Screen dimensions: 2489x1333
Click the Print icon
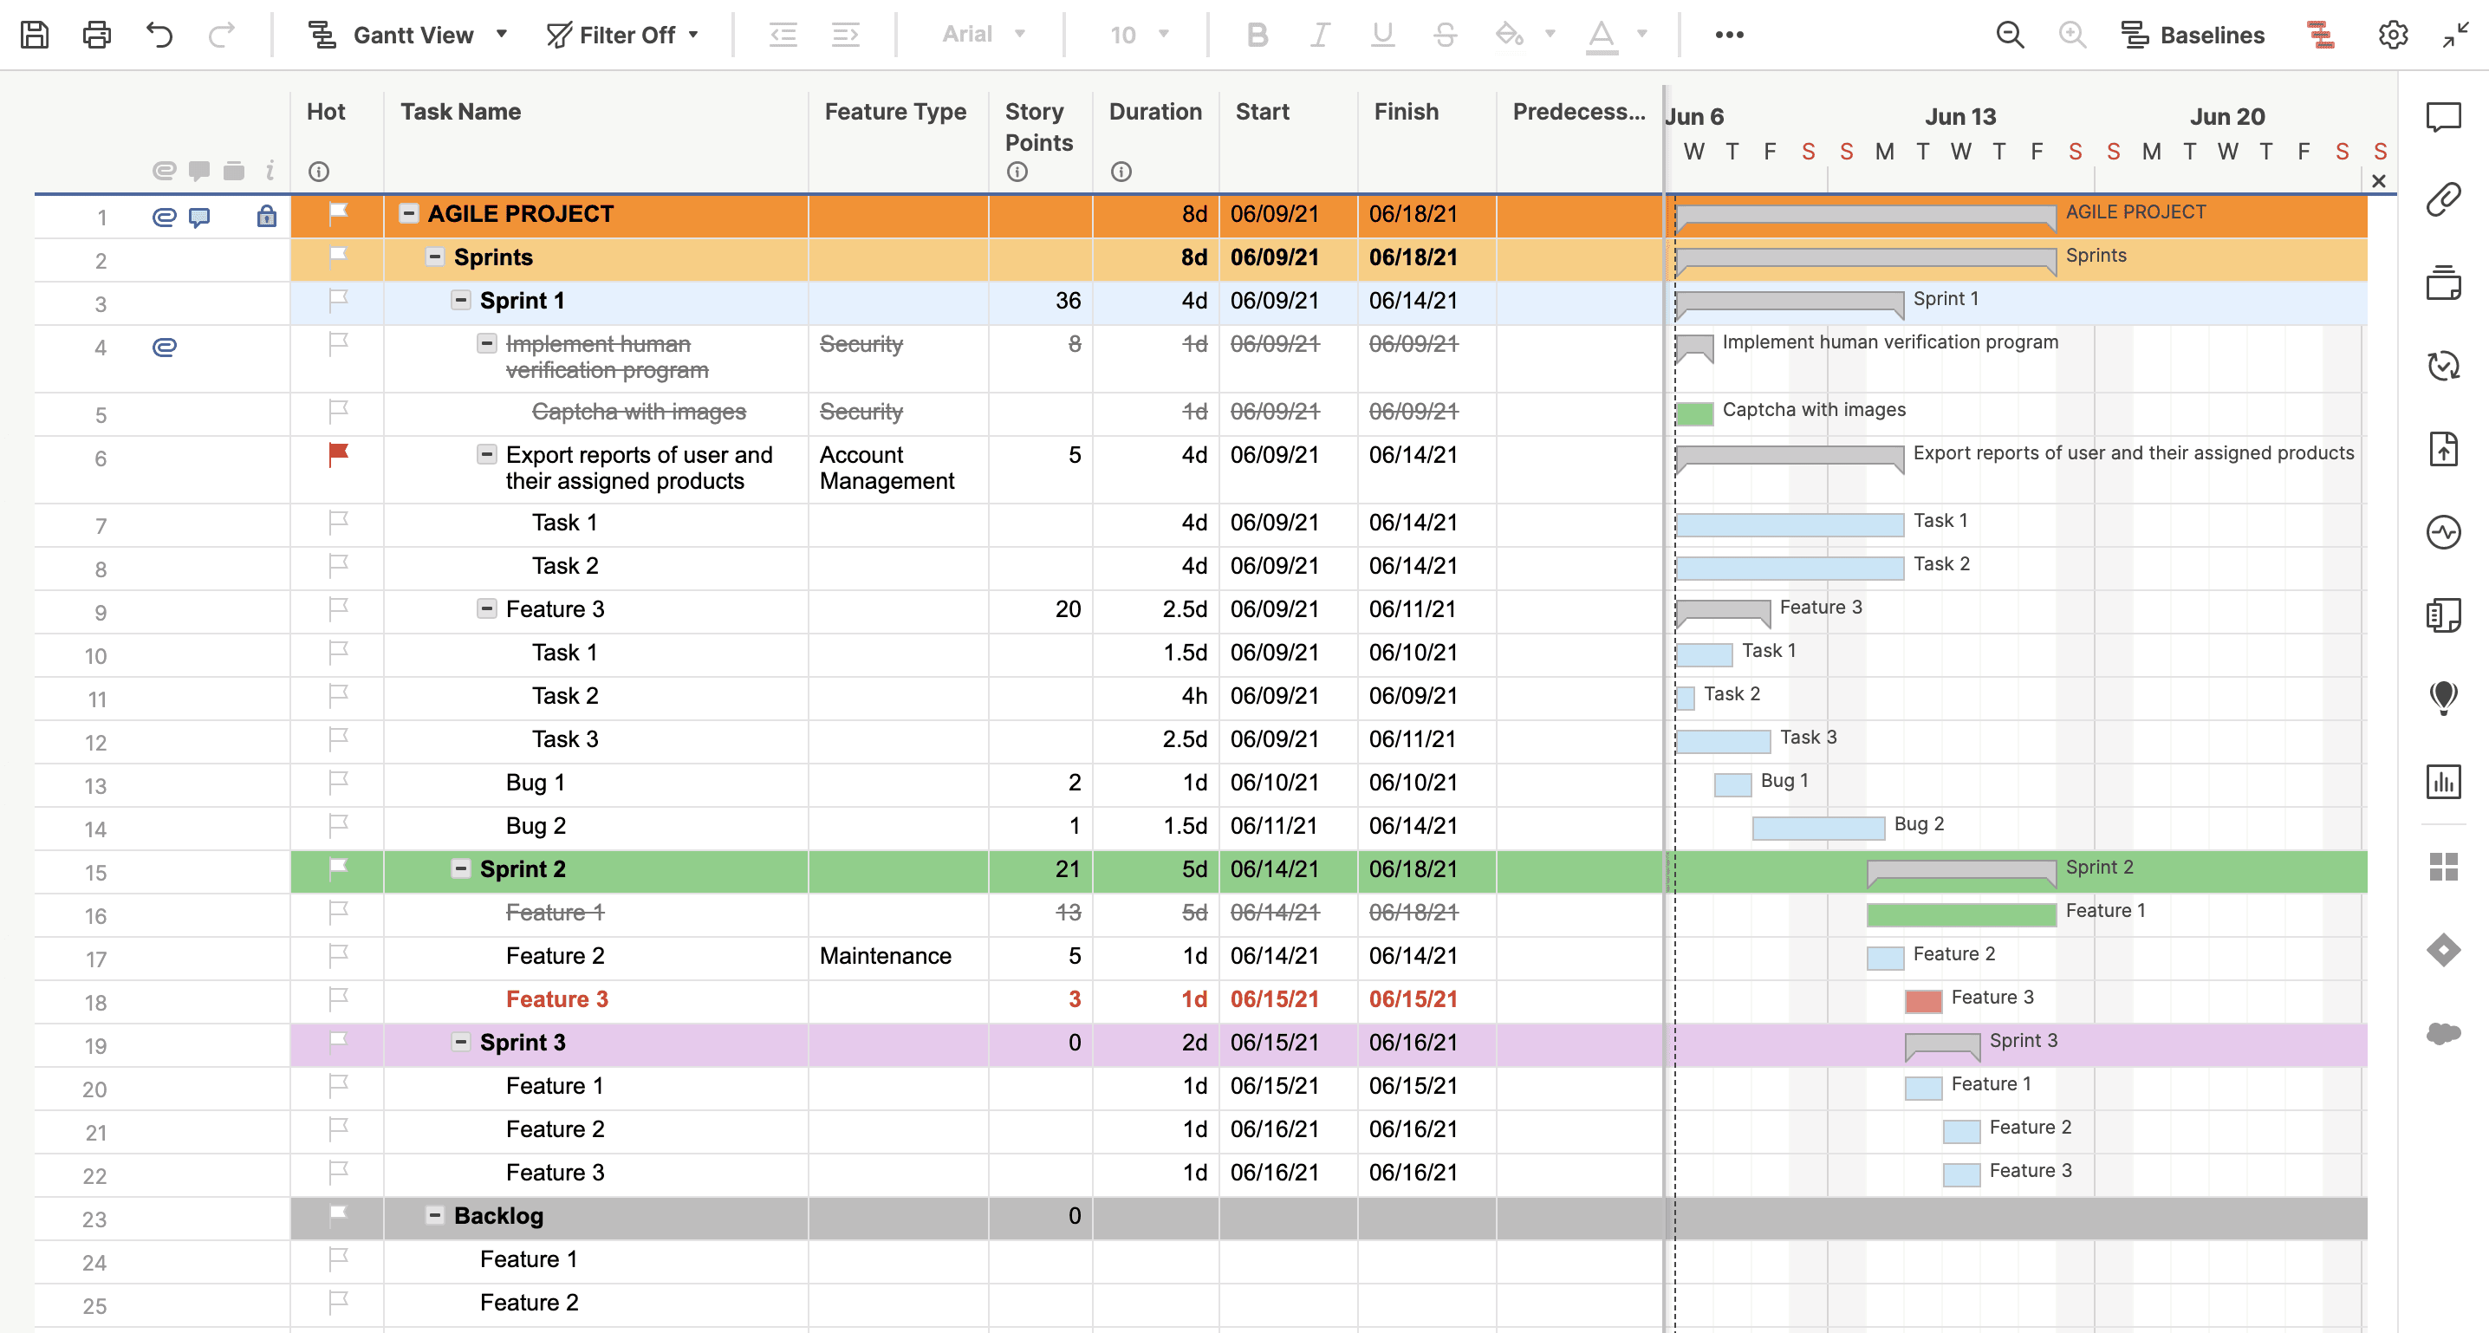click(x=96, y=35)
